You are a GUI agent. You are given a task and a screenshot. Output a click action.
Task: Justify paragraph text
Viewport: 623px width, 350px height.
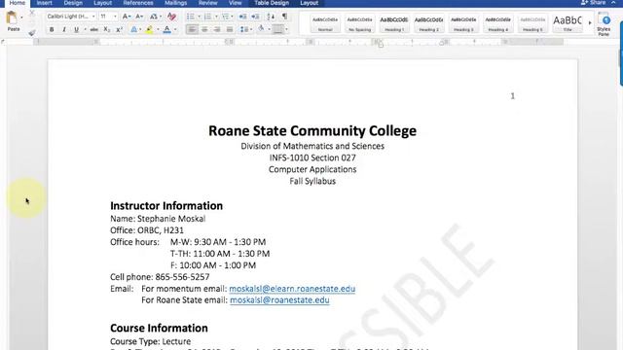[230, 29]
